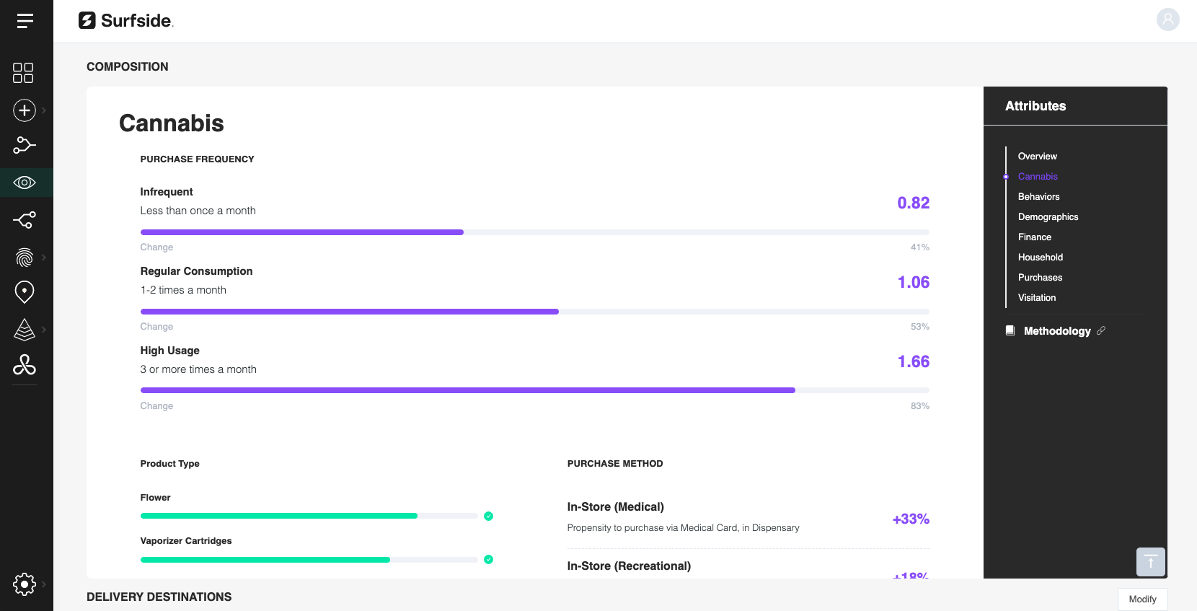The height and width of the screenshot is (611, 1197).
Task: Click the scroll-to-top arrow button
Action: click(x=1150, y=562)
